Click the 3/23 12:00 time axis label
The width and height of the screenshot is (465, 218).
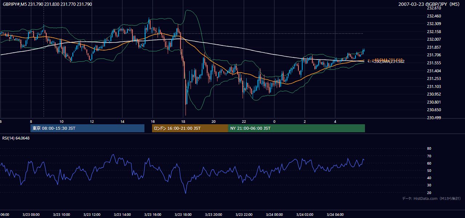(92, 215)
